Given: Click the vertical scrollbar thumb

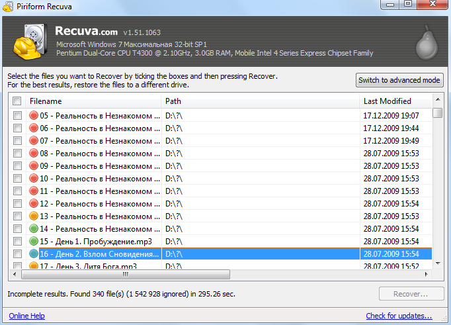Looking at the screenshot, I should click(x=438, y=113).
